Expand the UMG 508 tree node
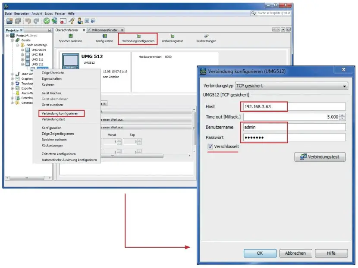358x268 pixels. (x=22, y=55)
